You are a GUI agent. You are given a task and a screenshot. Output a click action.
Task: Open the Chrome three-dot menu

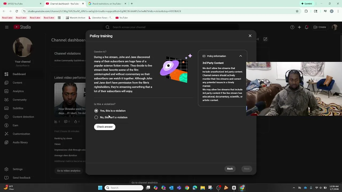[338, 11]
